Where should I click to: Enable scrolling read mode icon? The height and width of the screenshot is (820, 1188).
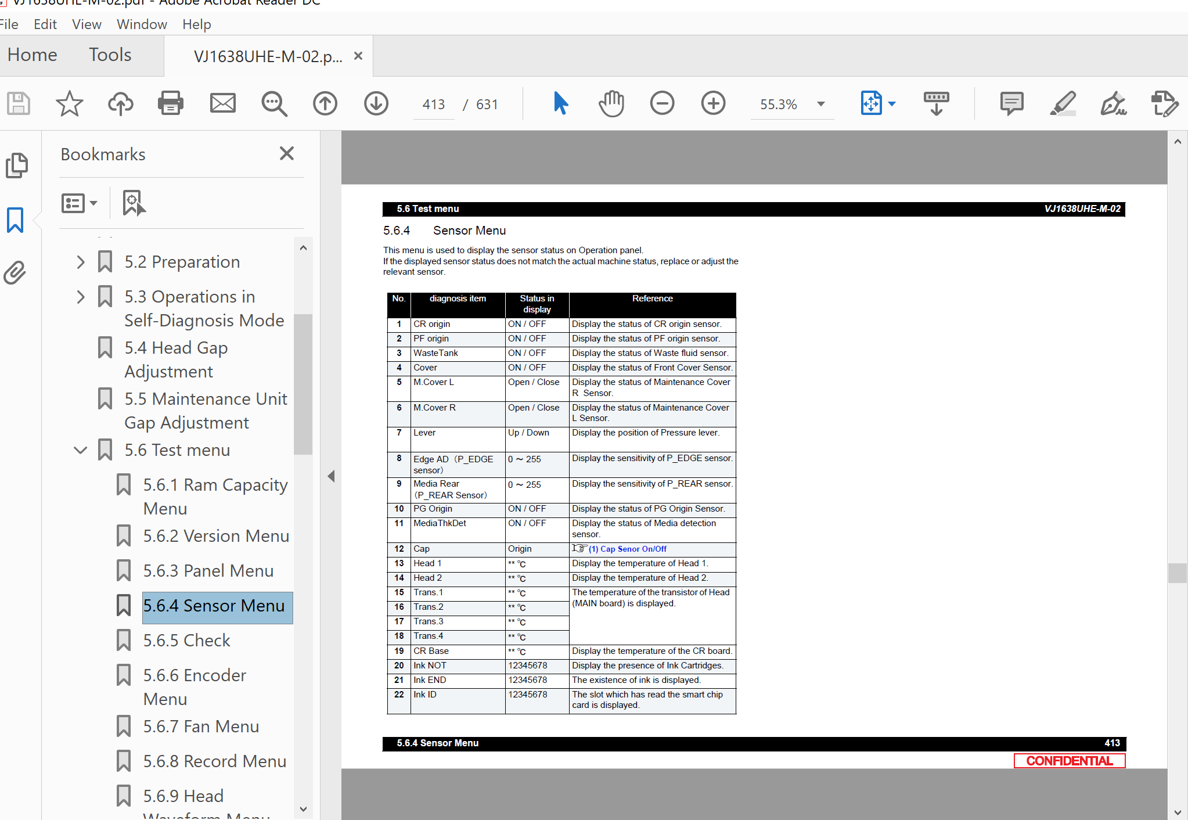click(936, 104)
